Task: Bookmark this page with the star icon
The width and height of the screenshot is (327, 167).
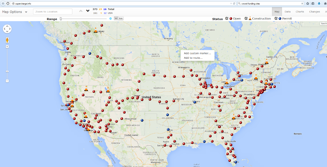Action: coord(307,4)
